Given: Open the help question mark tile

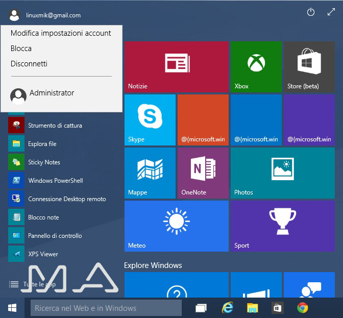Looking at the screenshot, I should click(x=177, y=285).
